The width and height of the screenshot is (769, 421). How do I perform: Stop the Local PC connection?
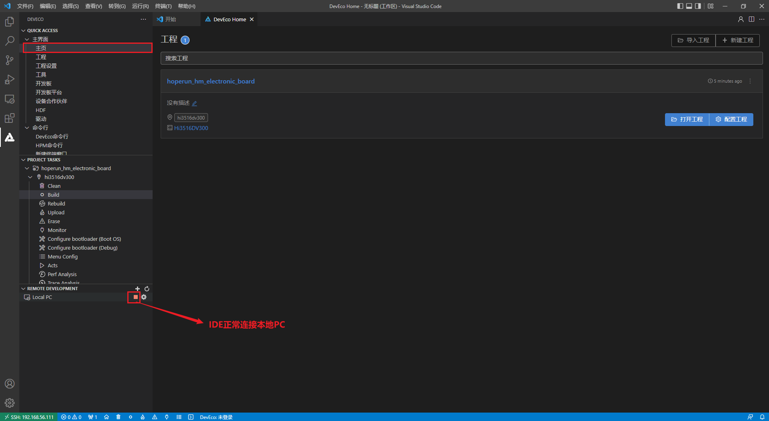[x=135, y=297]
